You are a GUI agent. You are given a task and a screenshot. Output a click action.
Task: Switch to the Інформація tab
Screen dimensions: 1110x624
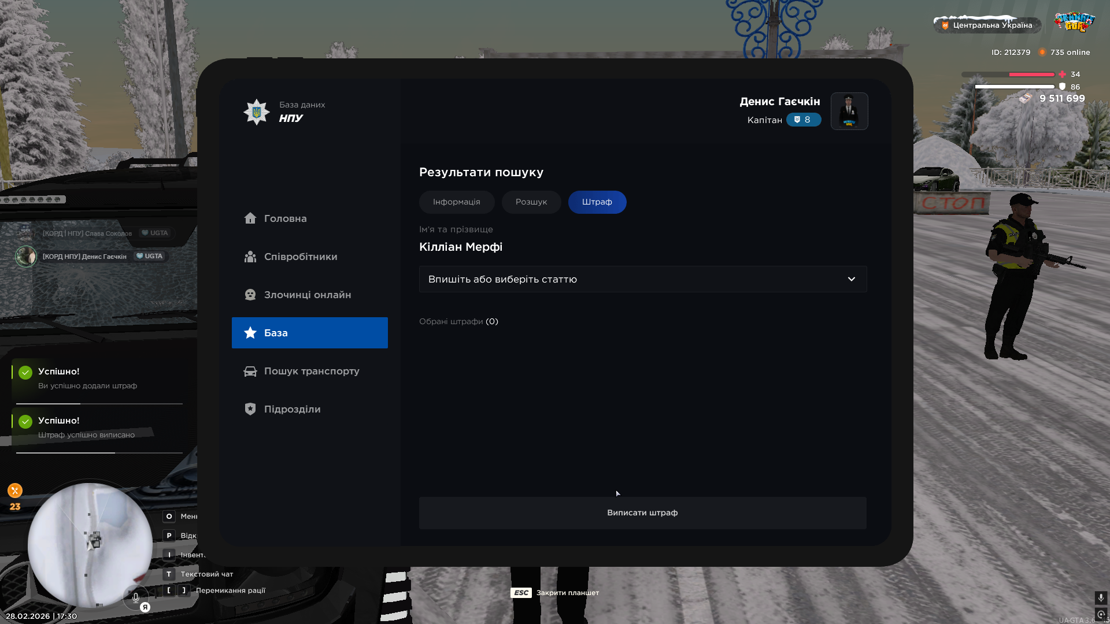pos(456,202)
